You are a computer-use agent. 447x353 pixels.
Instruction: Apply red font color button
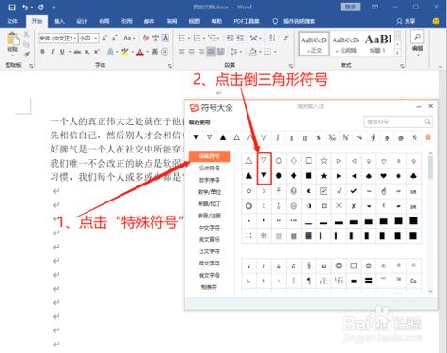pyautogui.click(x=140, y=52)
